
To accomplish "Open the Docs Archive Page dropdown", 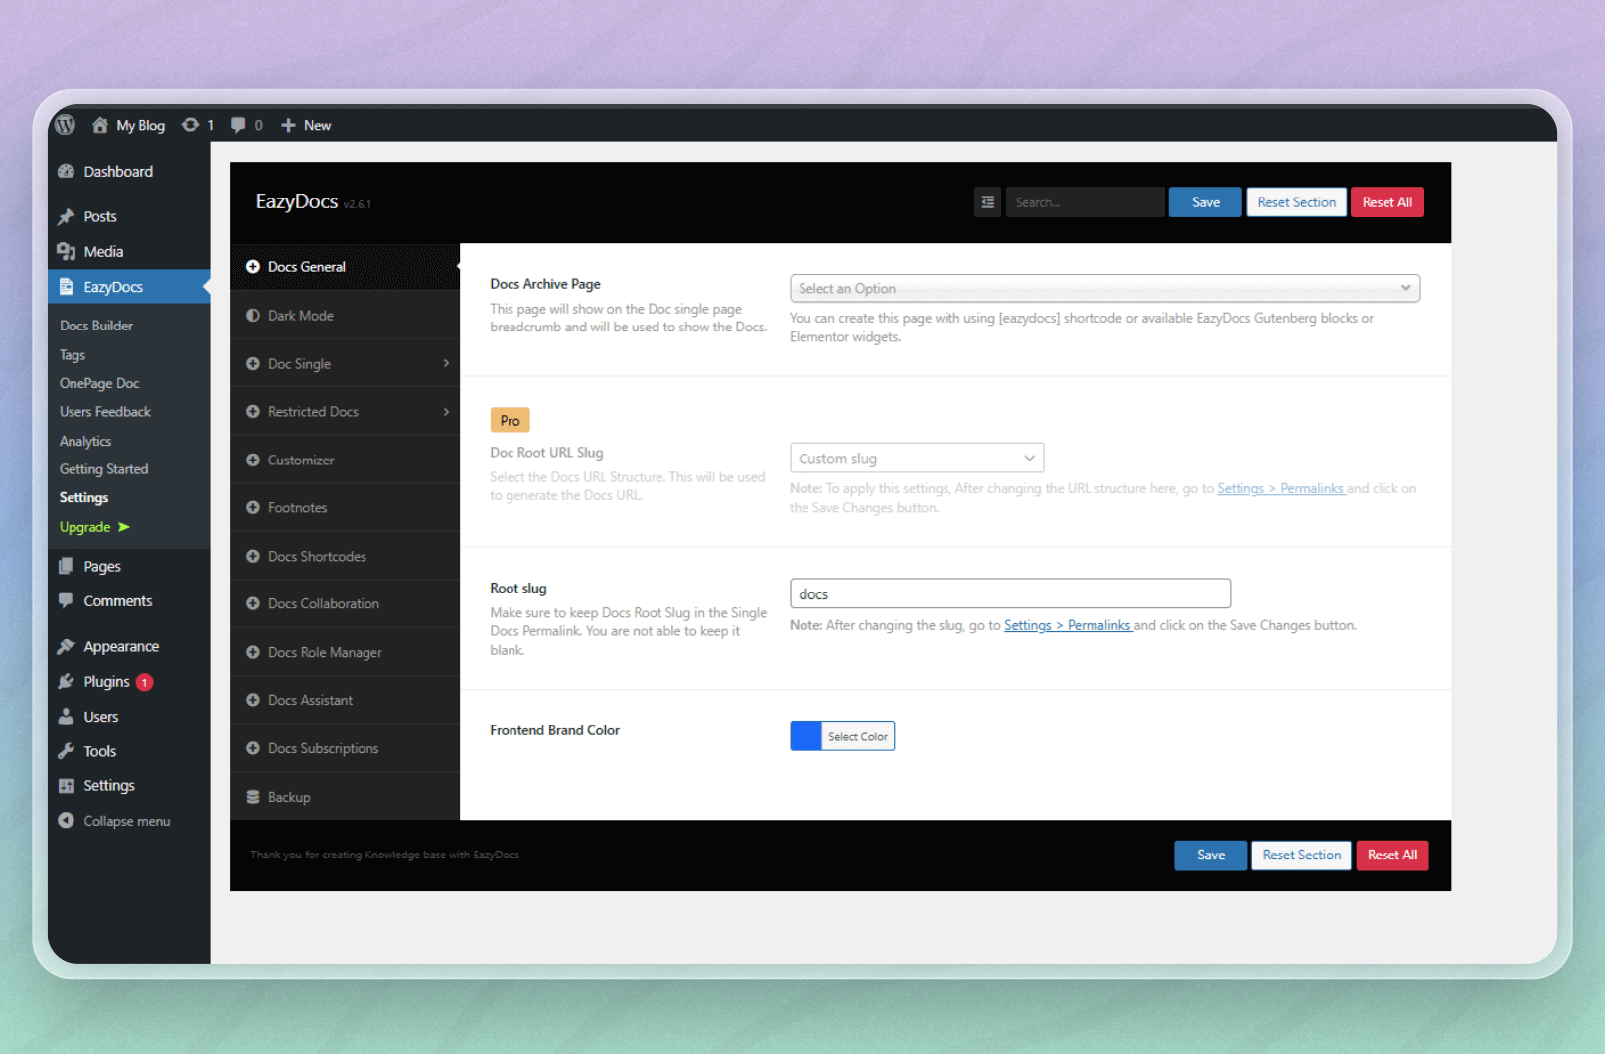I will [1104, 289].
